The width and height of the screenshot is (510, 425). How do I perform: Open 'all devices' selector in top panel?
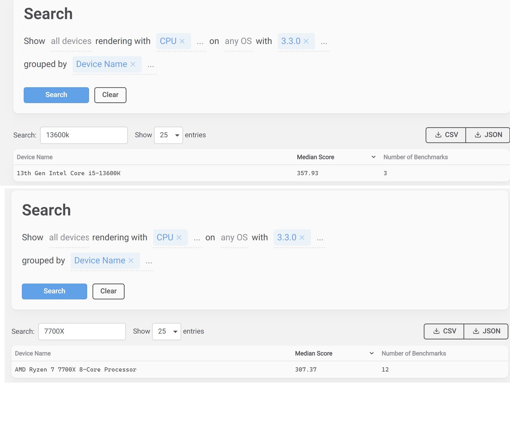point(71,41)
